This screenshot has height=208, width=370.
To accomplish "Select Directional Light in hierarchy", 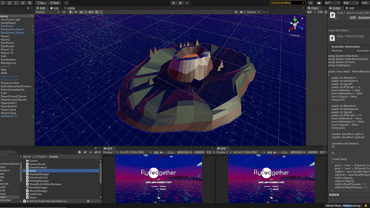I will (x=11, y=20).
